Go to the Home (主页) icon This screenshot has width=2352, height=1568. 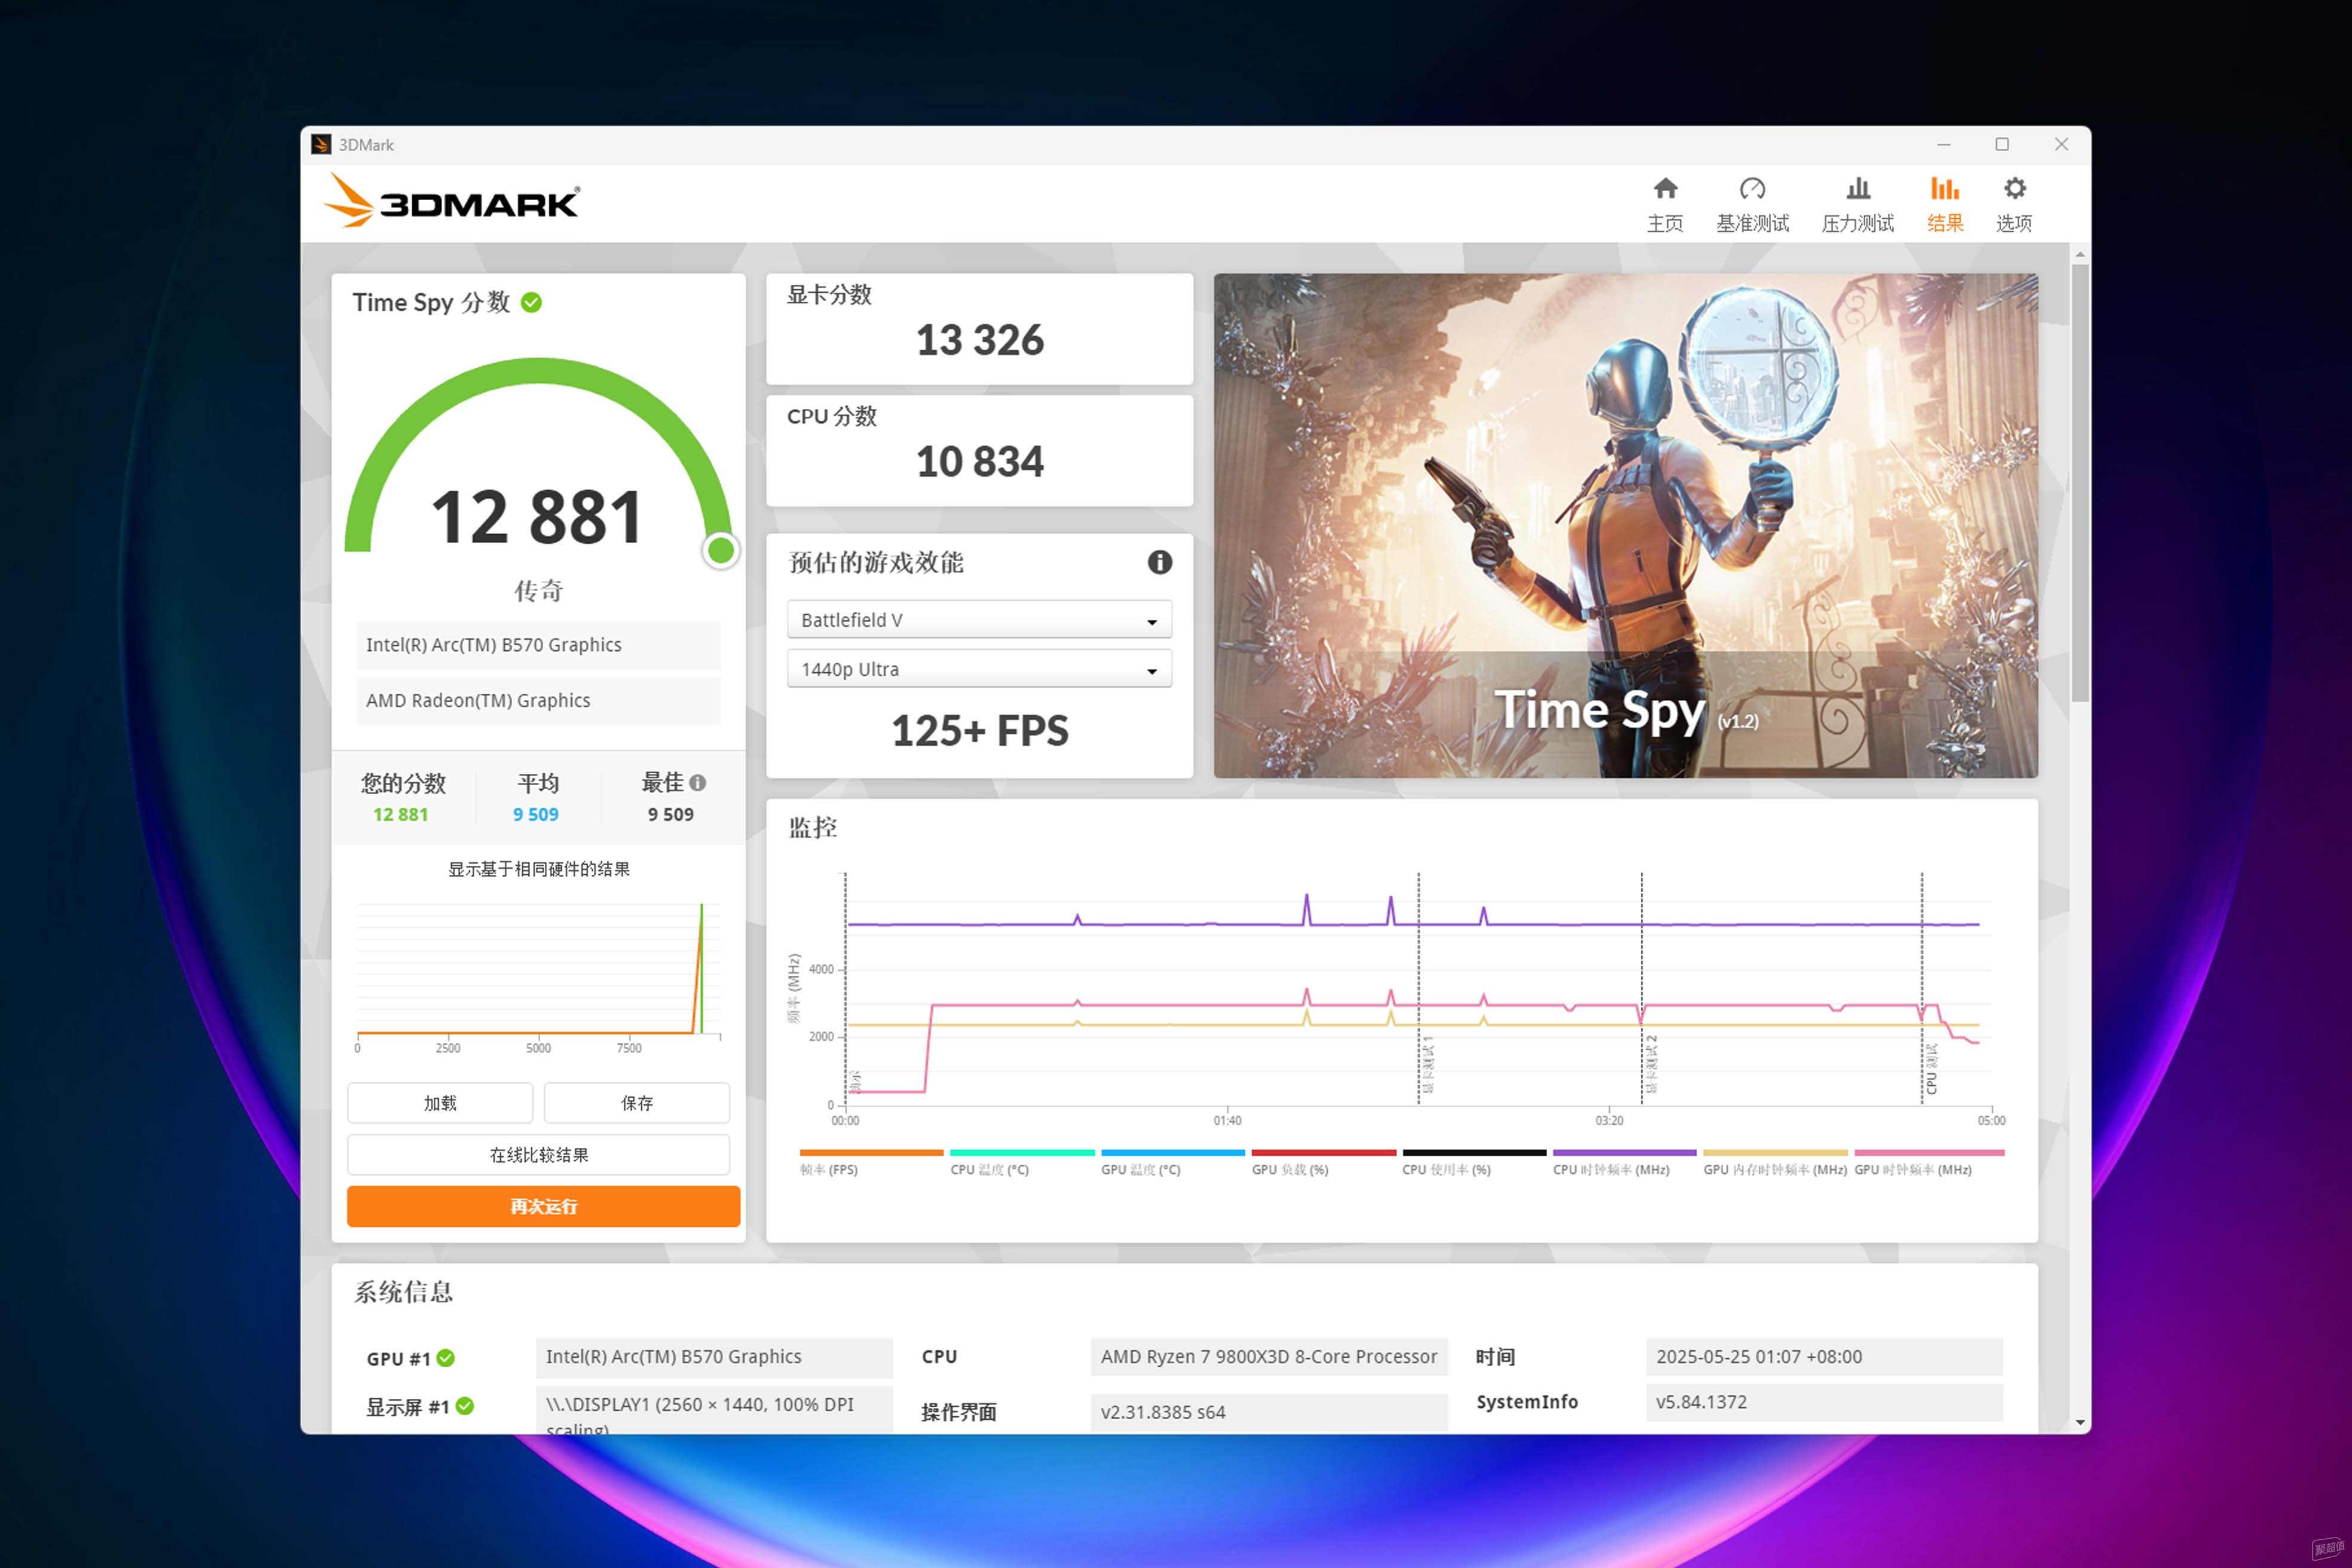[1665, 188]
